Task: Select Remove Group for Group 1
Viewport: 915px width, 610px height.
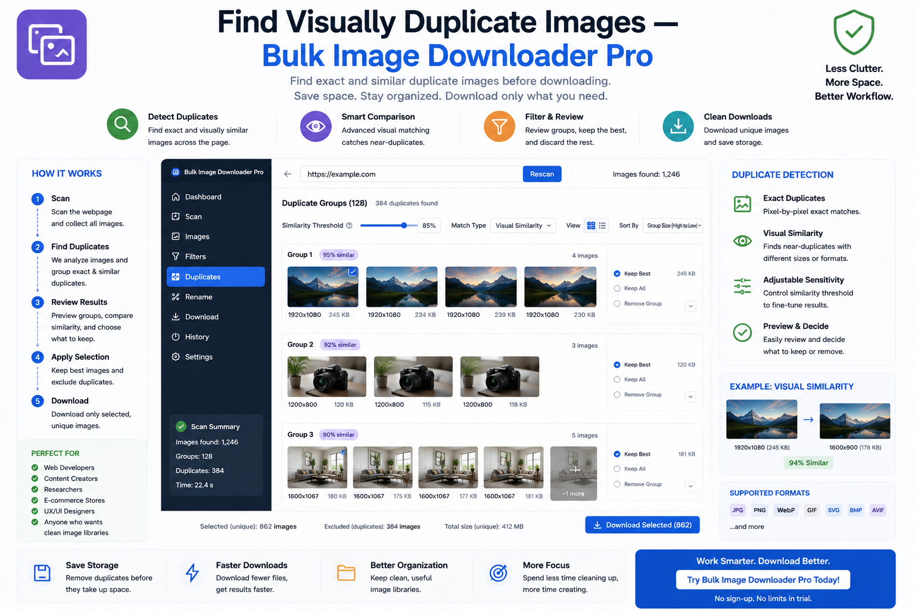Action: click(x=617, y=304)
